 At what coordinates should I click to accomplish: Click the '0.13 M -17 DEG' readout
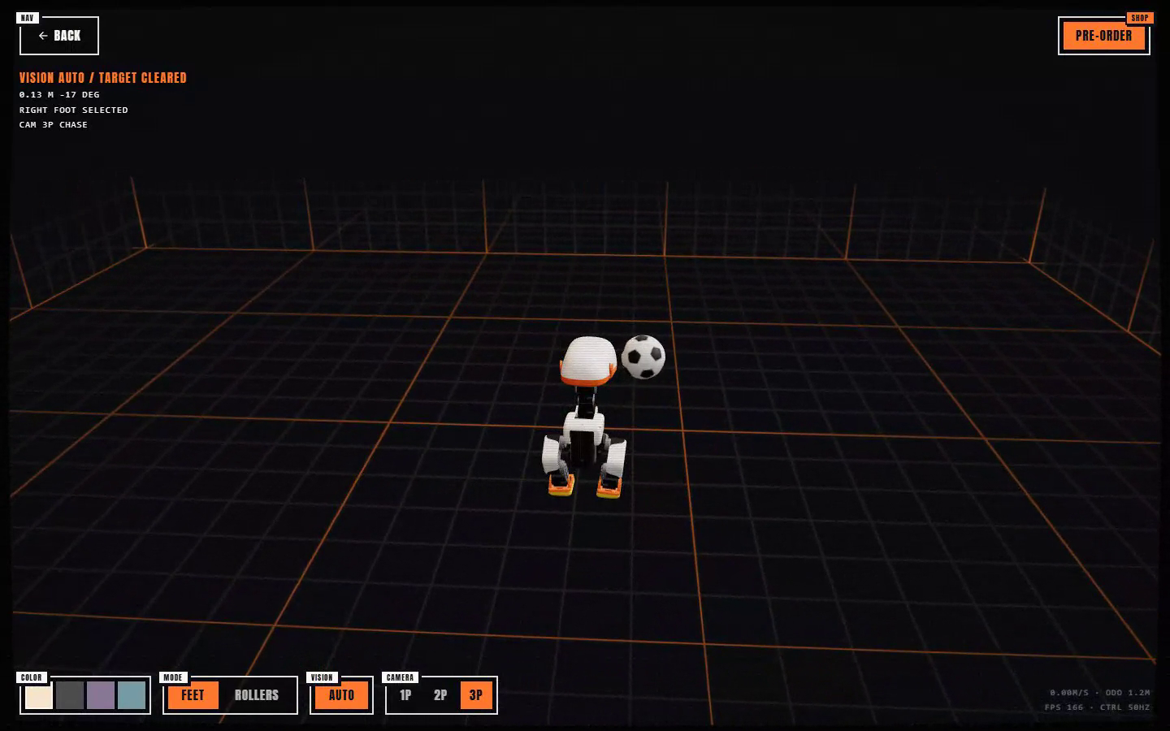pyautogui.click(x=59, y=94)
